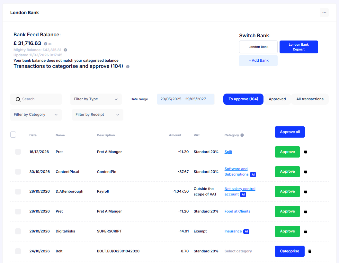The width and height of the screenshot is (339, 263).
Task: Select the Bolt row checkbox
Action: click(x=18, y=251)
